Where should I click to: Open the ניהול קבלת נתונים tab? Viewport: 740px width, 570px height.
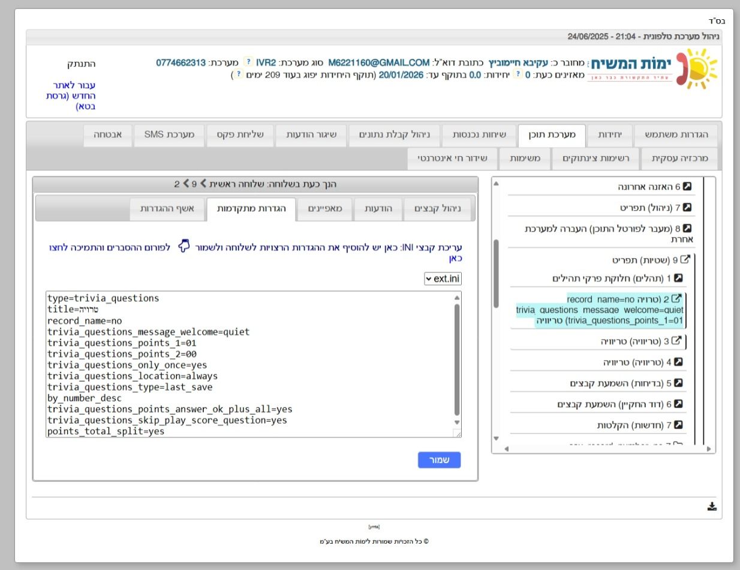(395, 135)
